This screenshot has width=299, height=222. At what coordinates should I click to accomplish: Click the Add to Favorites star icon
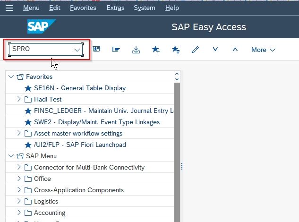pos(156,50)
